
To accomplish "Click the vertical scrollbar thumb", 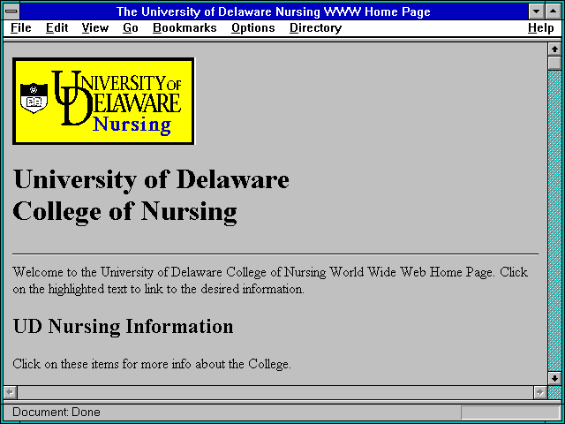I will (x=554, y=63).
